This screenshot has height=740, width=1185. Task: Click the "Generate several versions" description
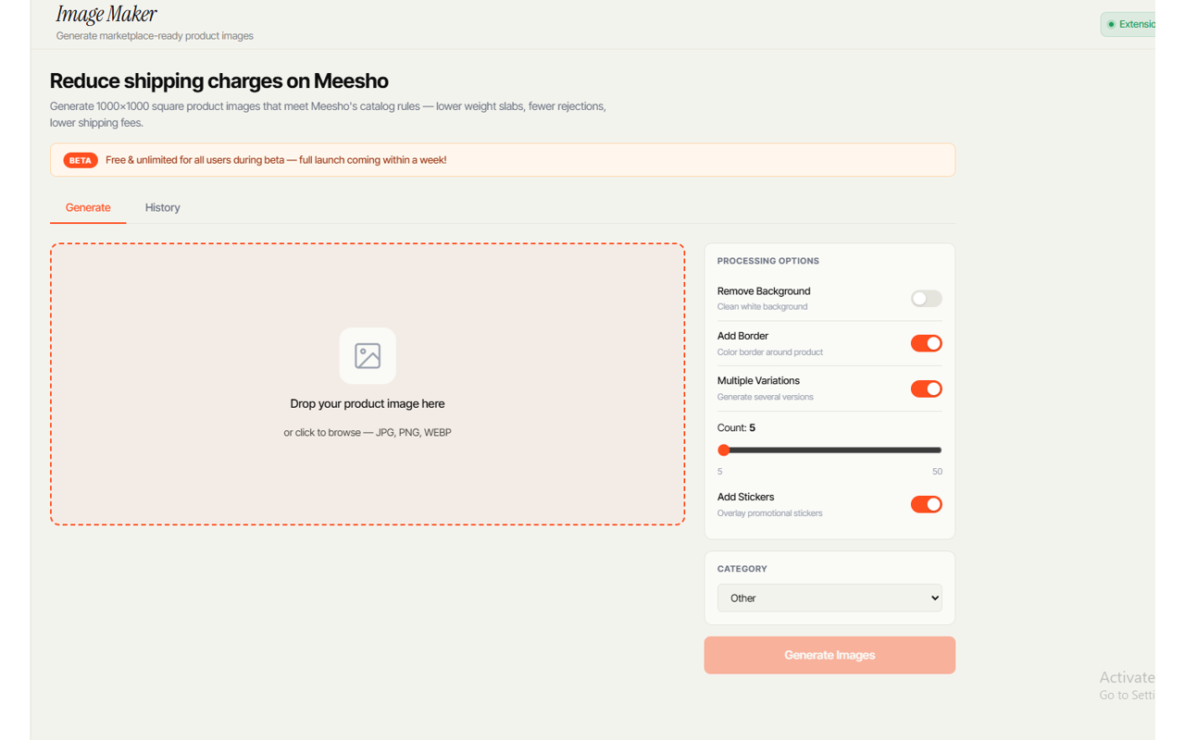click(766, 397)
